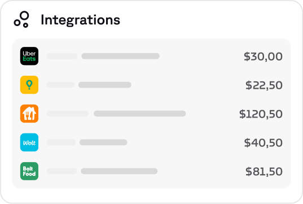
Task: Select the $30,00 amount
Action: click(263, 57)
